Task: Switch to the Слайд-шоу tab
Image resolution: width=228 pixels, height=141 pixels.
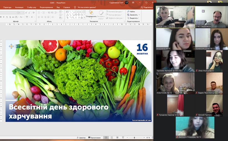Action: tap(32, 7)
